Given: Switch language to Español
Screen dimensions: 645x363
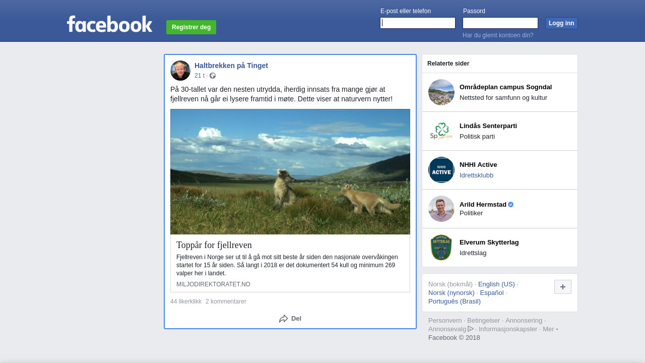Looking at the screenshot, I should pos(492,292).
